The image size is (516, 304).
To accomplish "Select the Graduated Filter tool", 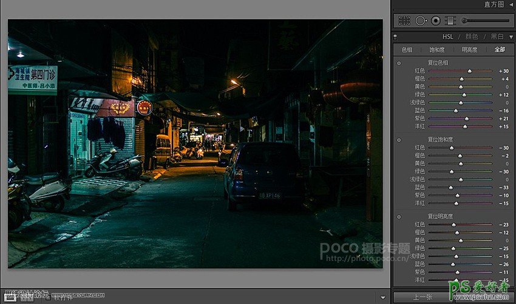I will pyautogui.click(x=450, y=21).
